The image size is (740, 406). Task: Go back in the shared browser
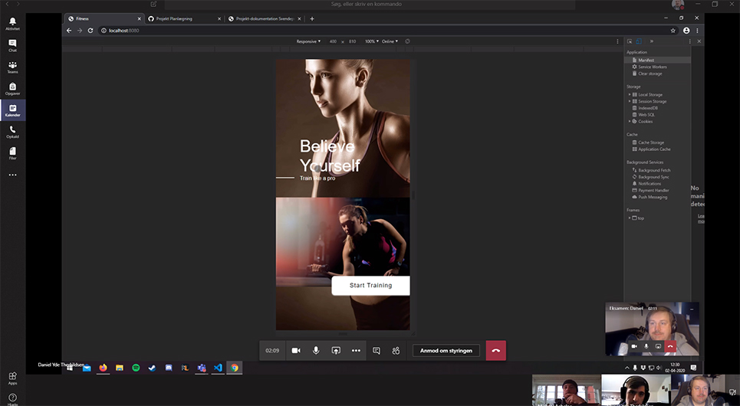click(69, 30)
